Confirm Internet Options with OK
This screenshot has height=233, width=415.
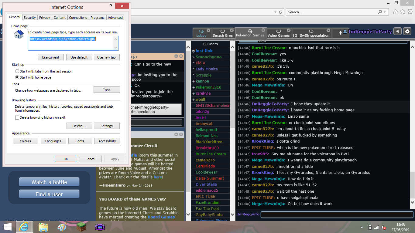[x=66, y=159]
